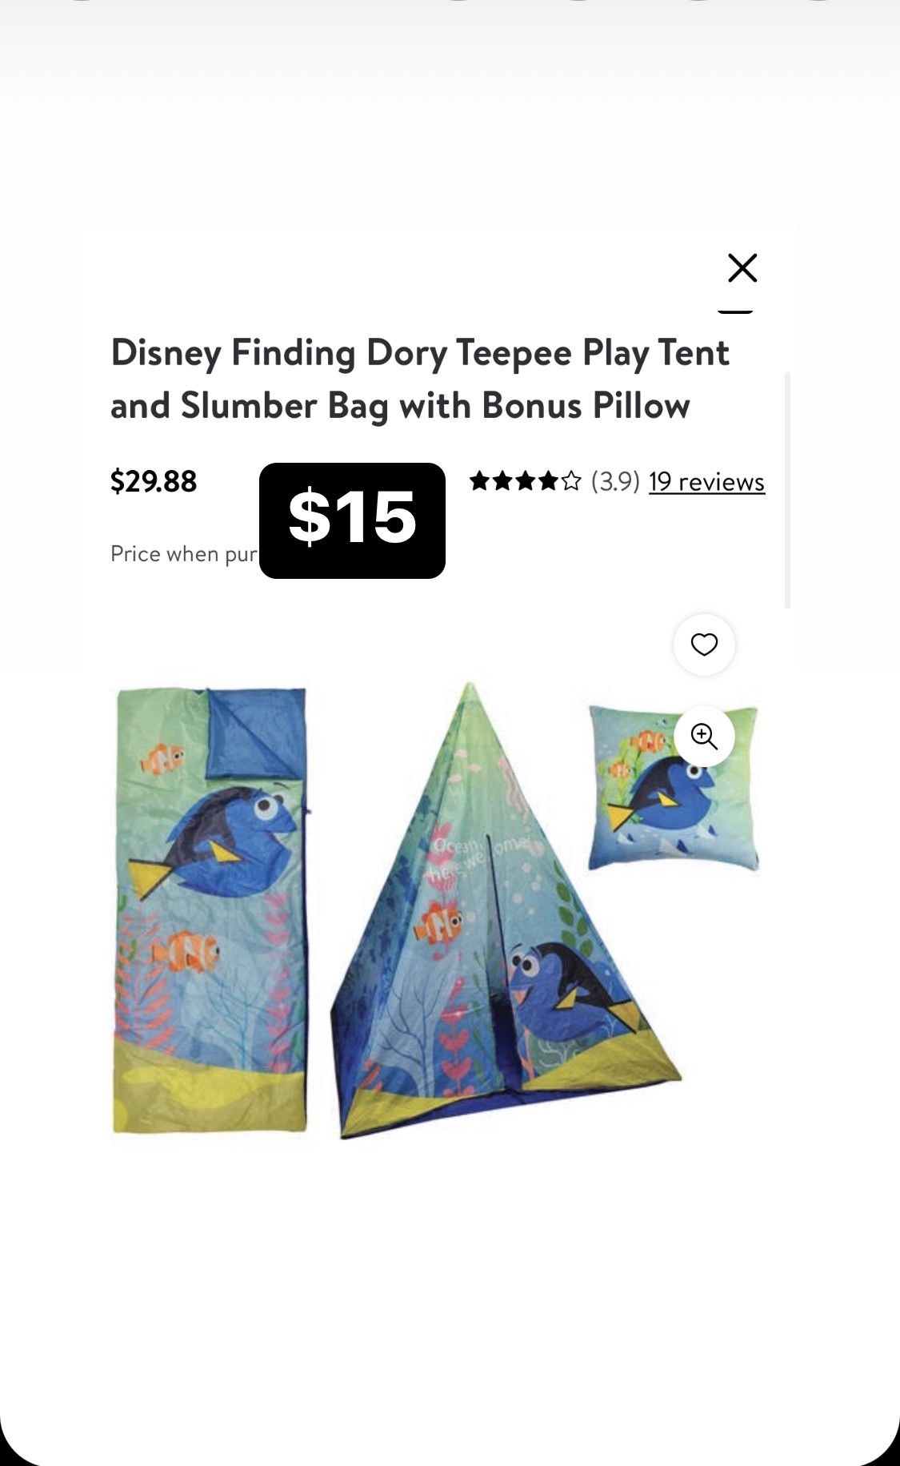This screenshot has height=1466, width=900.
Task: Click the vertical scrollbar beside the title
Action: (787, 490)
